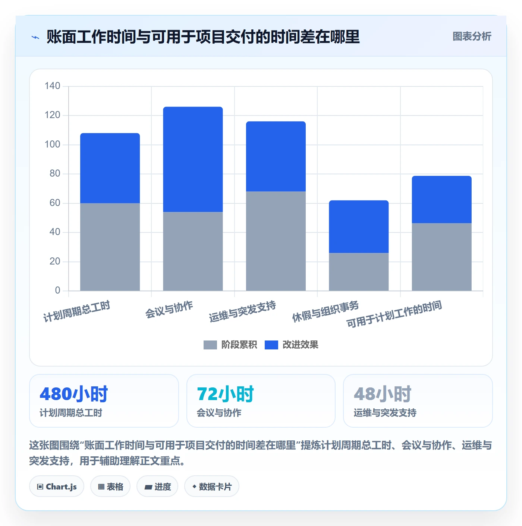The height and width of the screenshot is (526, 522).
Task: Click the gray bar segment for 会议与协作
Action: [x=193, y=251]
